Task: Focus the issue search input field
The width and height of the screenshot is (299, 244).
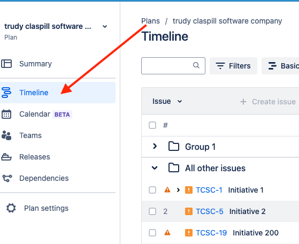Action: pos(173,66)
